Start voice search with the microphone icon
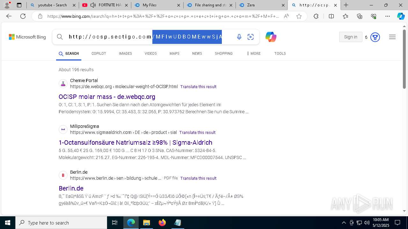Screen dimensions: 408x229 point(239,37)
